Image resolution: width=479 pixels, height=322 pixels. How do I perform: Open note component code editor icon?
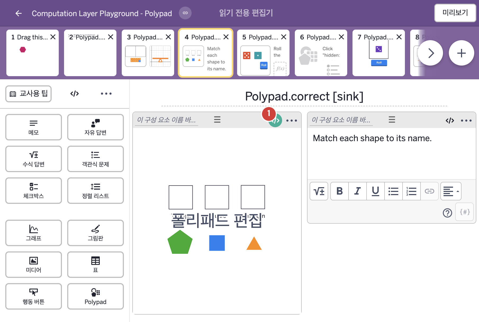[x=450, y=121]
